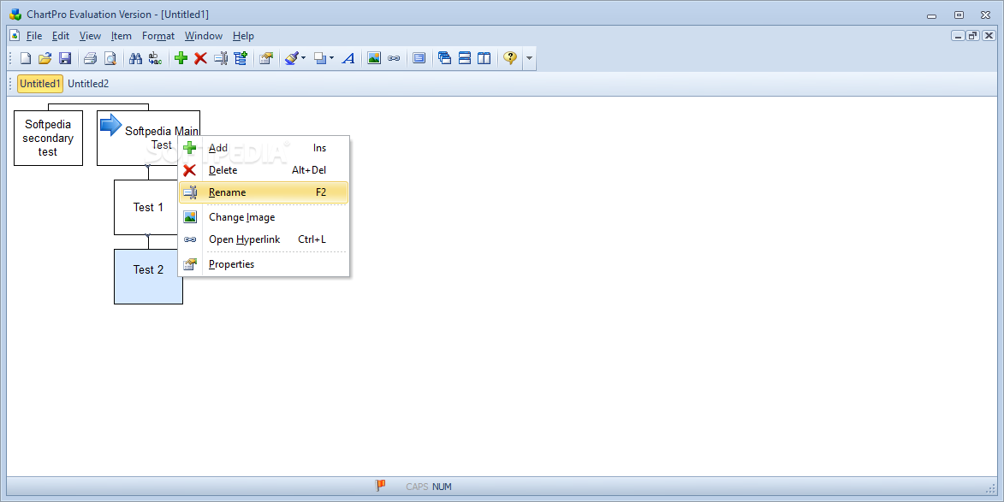Choose Change Image in context menu
Image resolution: width=1004 pixels, height=502 pixels.
[x=264, y=217]
